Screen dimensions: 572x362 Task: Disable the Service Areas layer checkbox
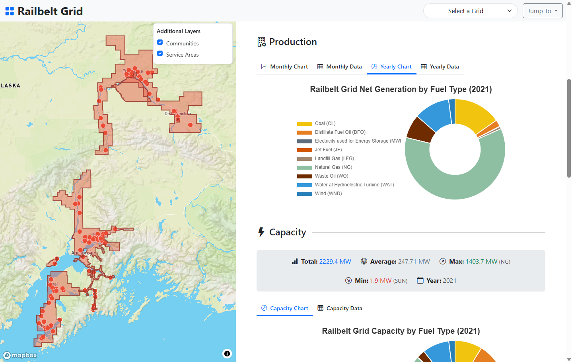tap(160, 54)
